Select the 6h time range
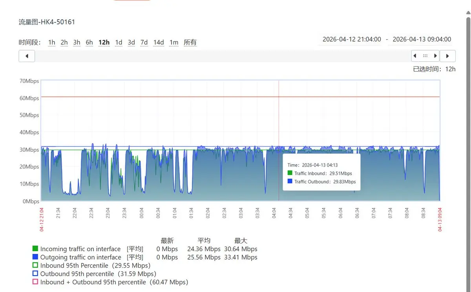This screenshot has width=471, height=292. (89, 42)
